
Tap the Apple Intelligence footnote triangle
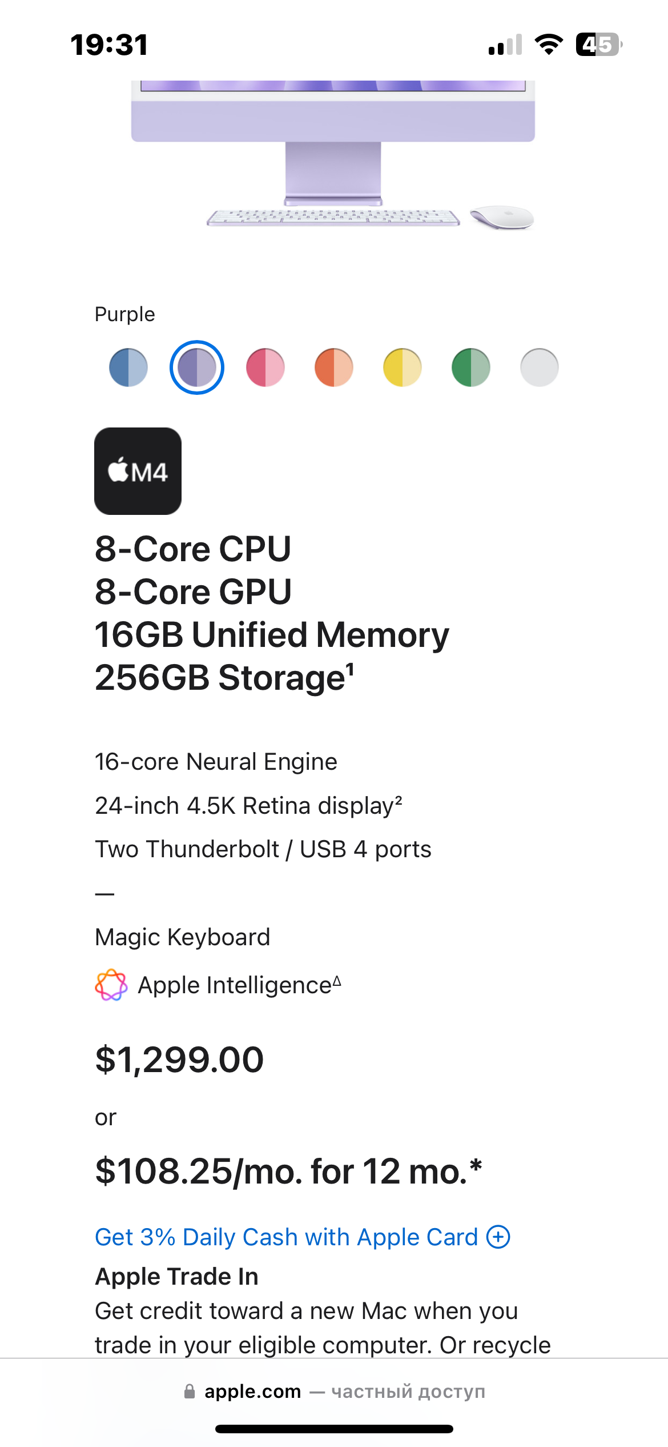tap(337, 981)
